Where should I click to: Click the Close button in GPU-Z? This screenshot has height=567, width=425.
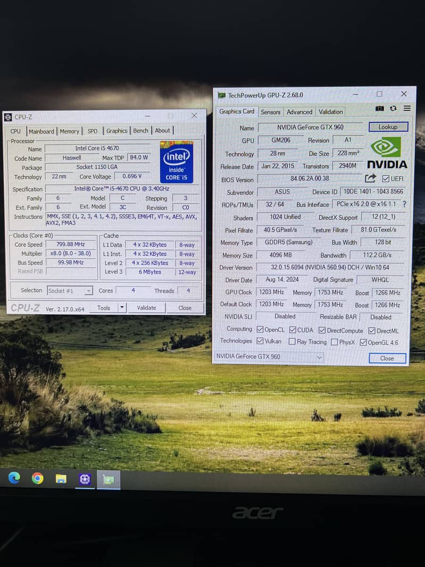point(387,358)
